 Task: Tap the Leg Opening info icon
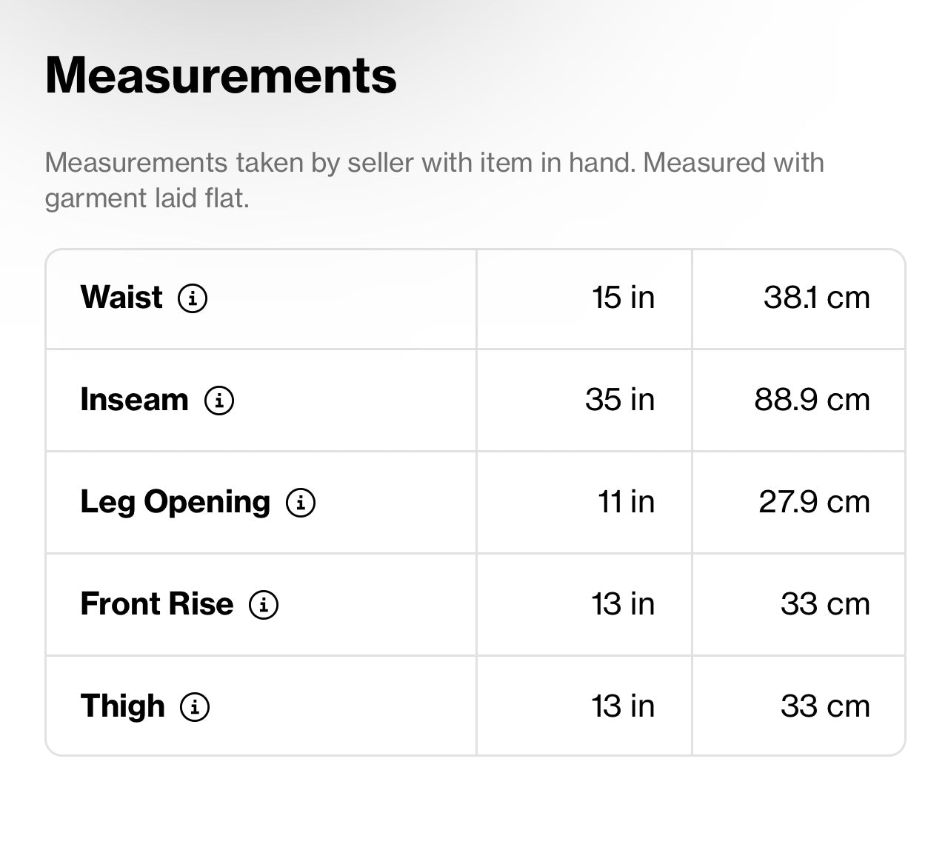(301, 503)
